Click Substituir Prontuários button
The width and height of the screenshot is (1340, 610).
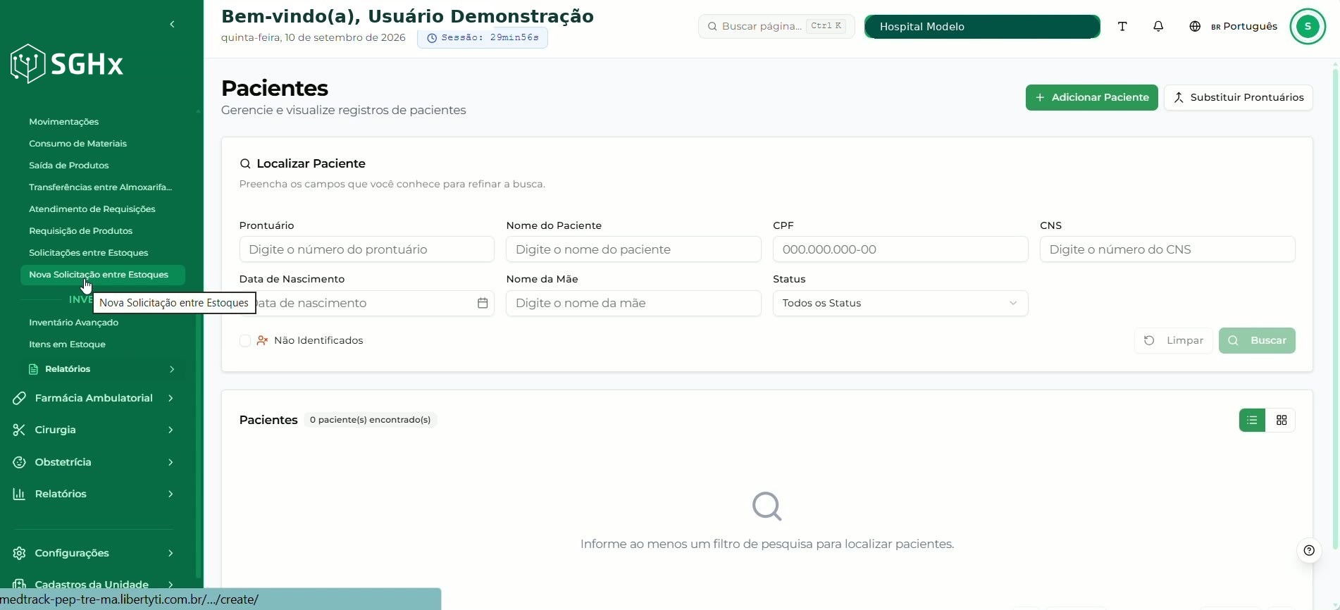[1238, 97]
